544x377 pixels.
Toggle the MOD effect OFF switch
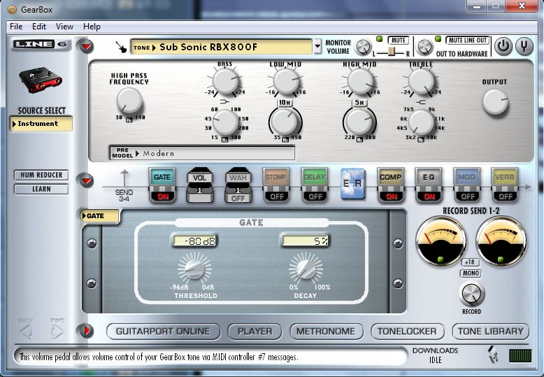click(x=467, y=197)
